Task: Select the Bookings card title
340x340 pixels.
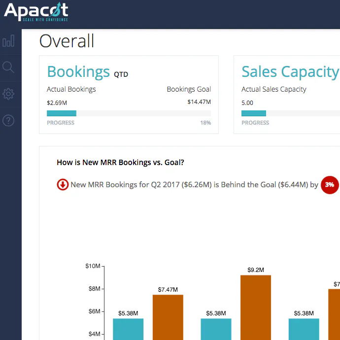Action: pyautogui.click(x=78, y=72)
